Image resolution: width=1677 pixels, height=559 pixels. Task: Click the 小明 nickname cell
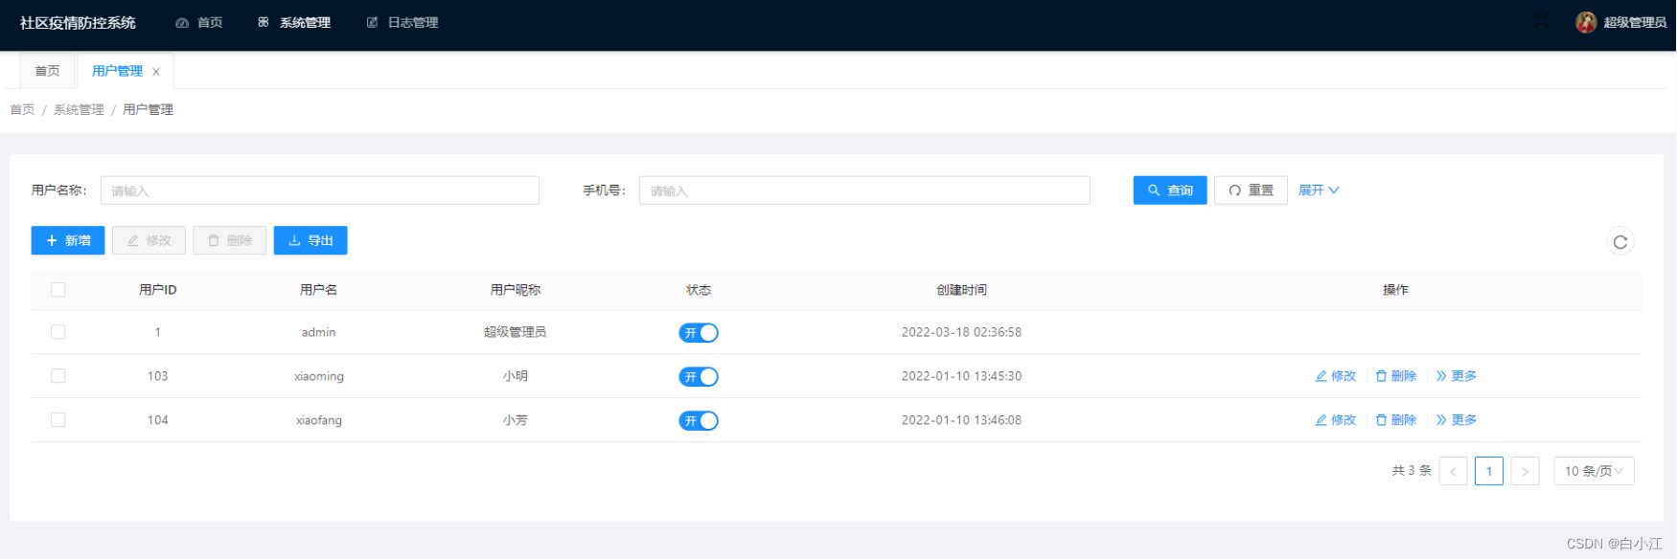[x=516, y=376]
